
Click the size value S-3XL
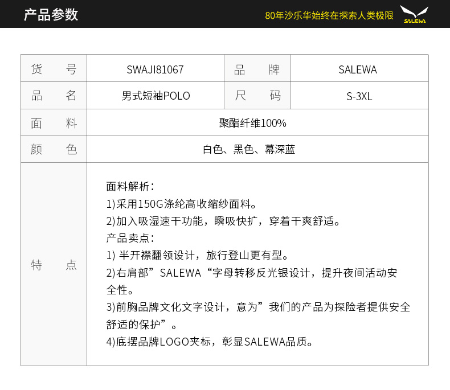(x=359, y=96)
